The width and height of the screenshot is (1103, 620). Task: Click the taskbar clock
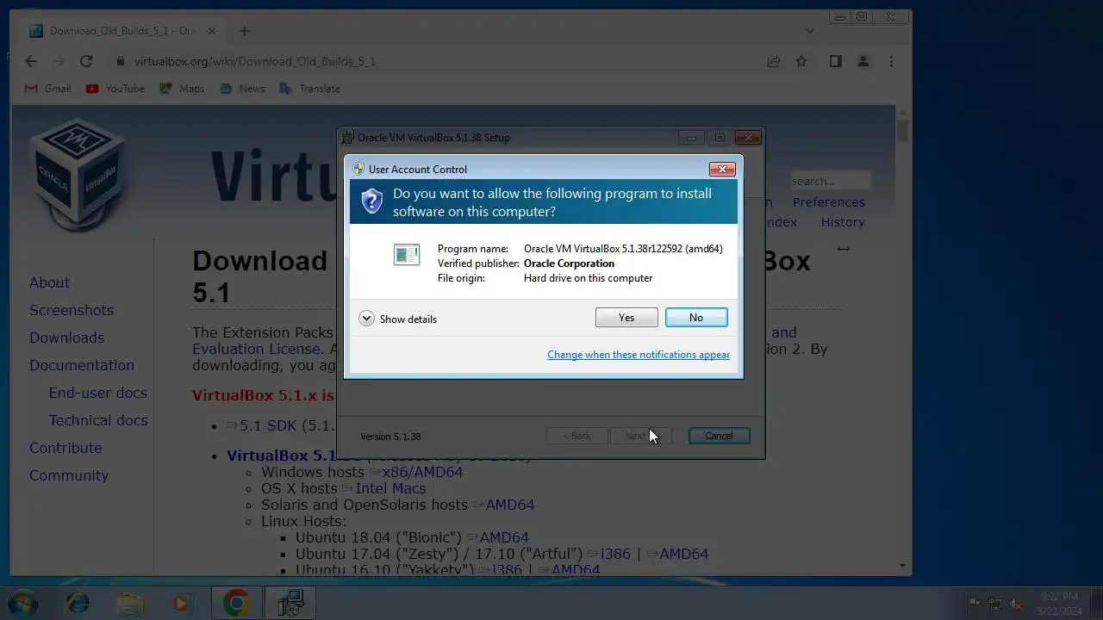coord(1059,603)
